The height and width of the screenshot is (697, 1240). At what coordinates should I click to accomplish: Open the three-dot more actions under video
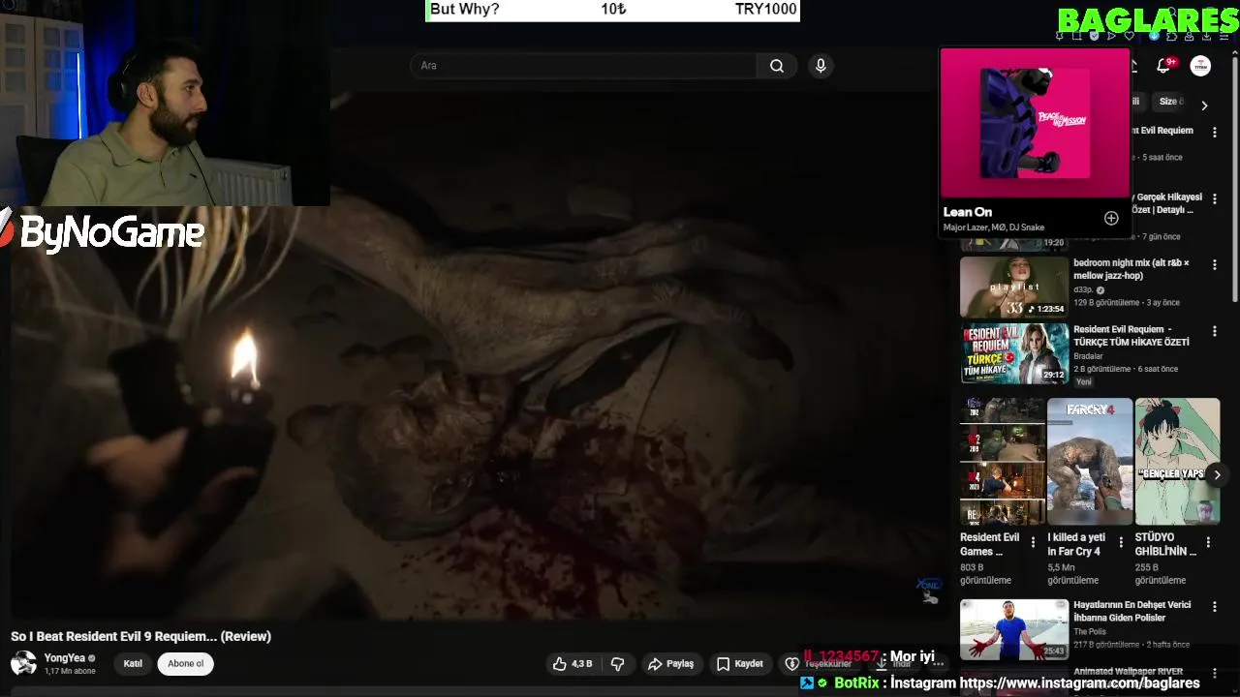[938, 664]
